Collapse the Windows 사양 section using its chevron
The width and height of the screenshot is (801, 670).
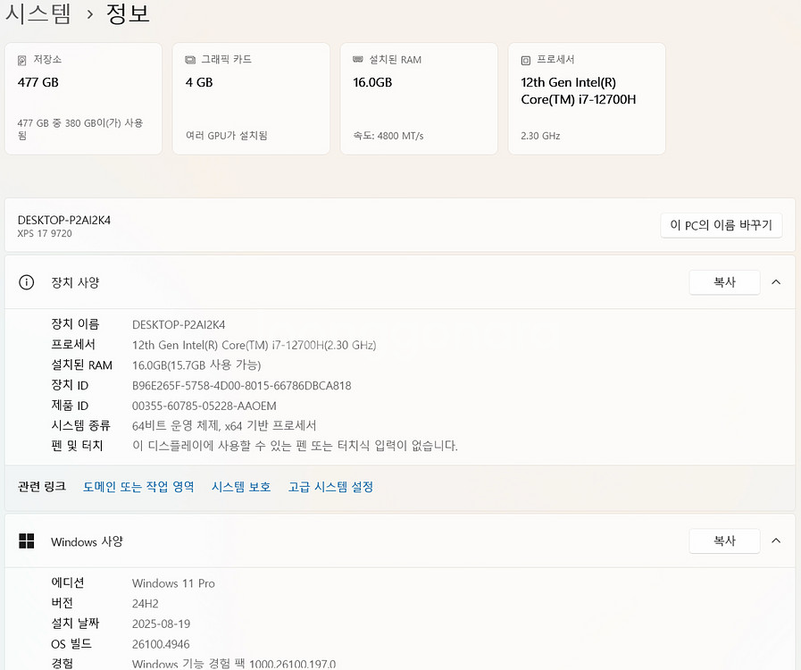click(775, 541)
